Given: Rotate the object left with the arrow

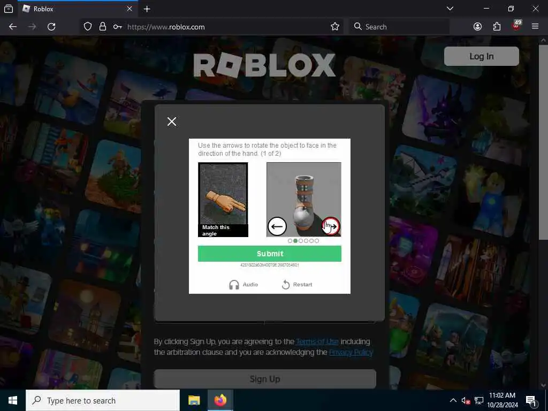Looking at the screenshot, I should (x=277, y=226).
